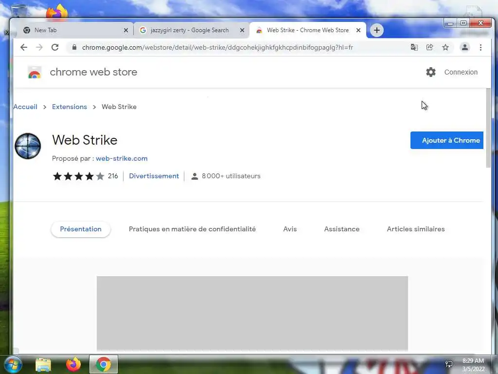Open the Divertissement category link
This screenshot has width=498, height=374.
(154, 176)
